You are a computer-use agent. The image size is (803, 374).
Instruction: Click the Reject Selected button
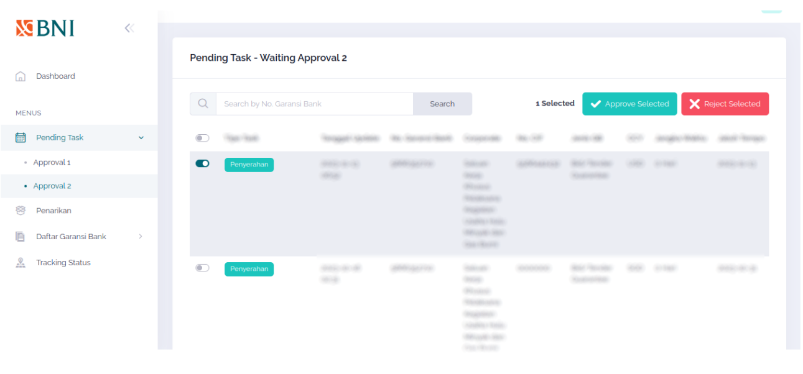[x=725, y=104]
